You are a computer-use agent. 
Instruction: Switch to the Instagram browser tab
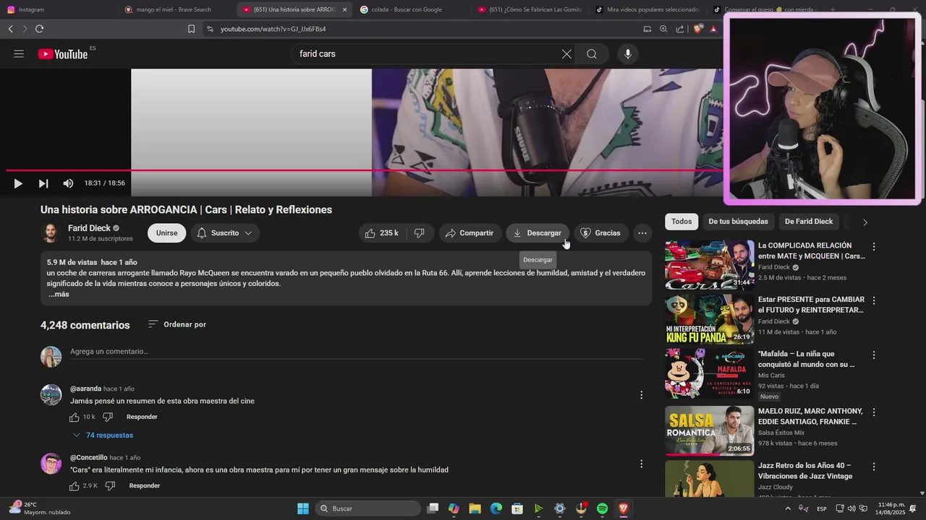click(58, 9)
